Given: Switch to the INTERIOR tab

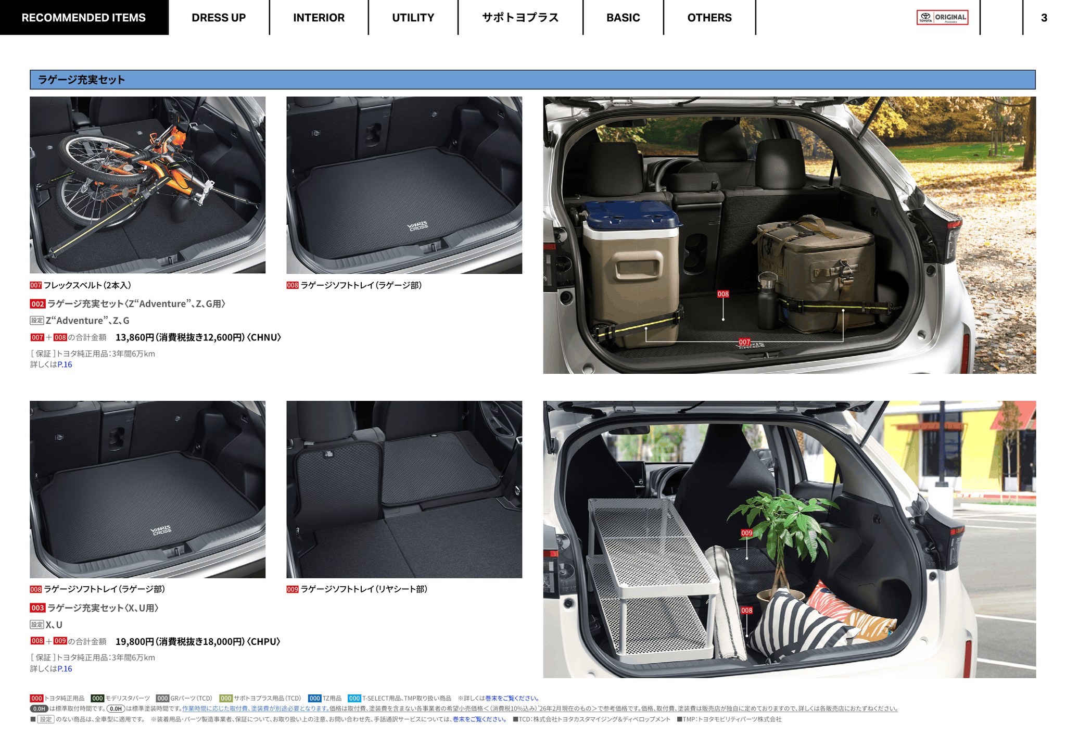Looking at the screenshot, I should coord(319,17).
